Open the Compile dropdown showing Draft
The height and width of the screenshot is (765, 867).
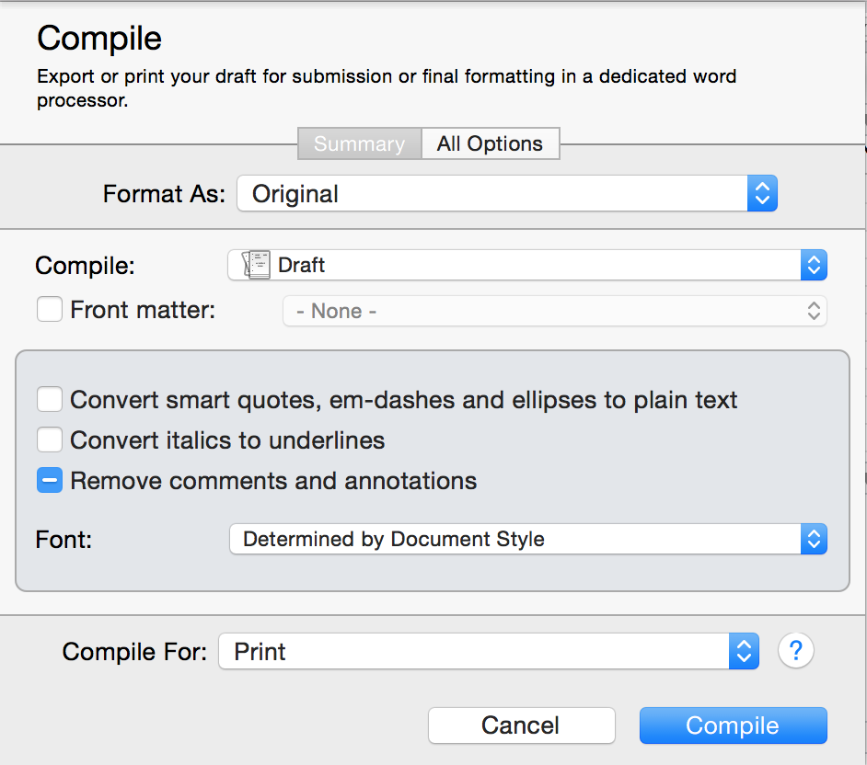[525, 265]
